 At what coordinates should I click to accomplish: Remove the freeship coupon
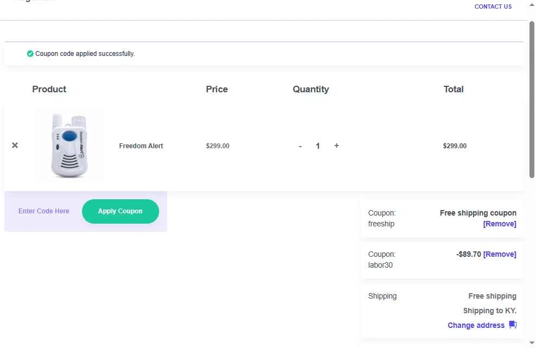pos(500,224)
